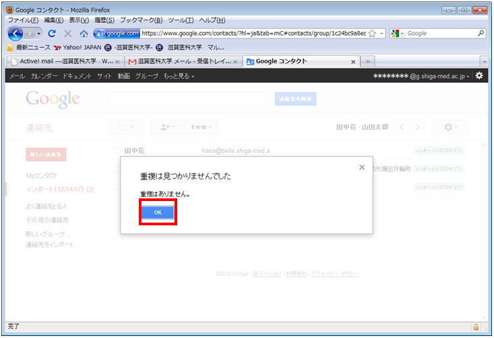Open the list all tabs dropdown
Screen dimensions: 494x338
tap(485, 61)
